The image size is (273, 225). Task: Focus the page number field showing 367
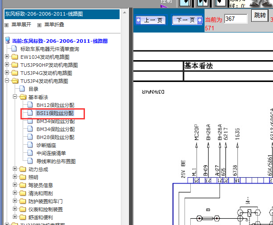pyautogui.click(x=236, y=19)
